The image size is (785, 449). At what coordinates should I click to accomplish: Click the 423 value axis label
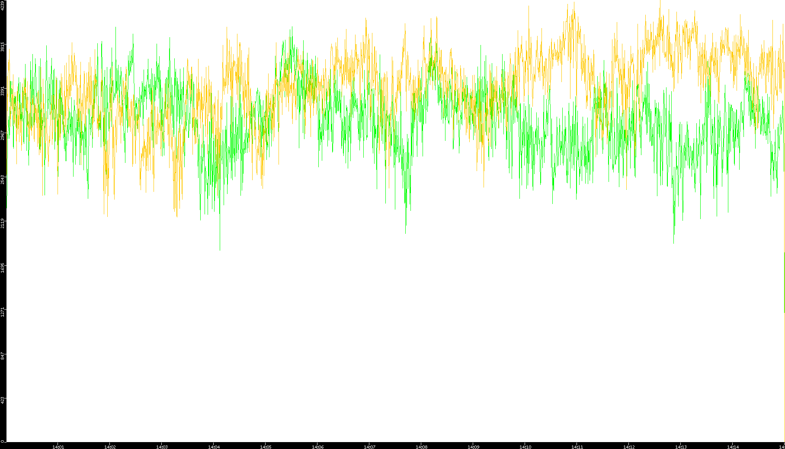(x=3, y=399)
